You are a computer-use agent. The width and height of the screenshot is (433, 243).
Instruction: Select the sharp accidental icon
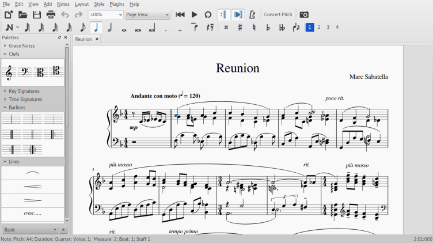pos(240,27)
